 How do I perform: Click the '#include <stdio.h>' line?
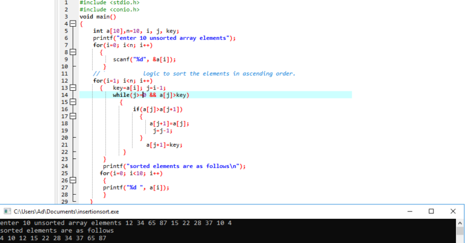tap(110, 2)
